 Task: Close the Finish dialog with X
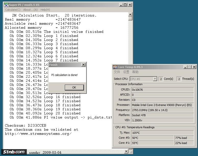tap(83, 65)
